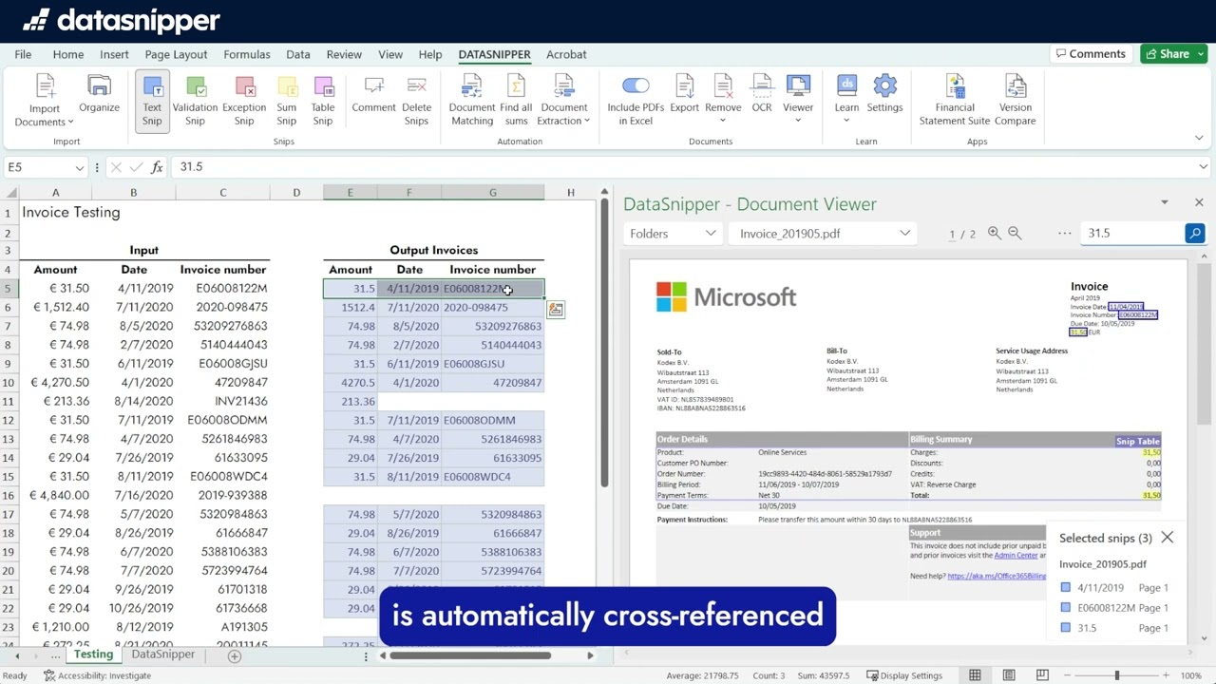Open the File menu
Image resolution: width=1216 pixels, height=684 pixels.
pos(23,54)
